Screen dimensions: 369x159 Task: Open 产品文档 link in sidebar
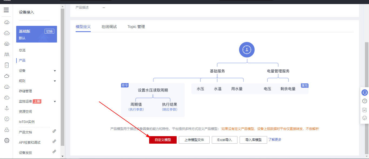tap(25, 132)
